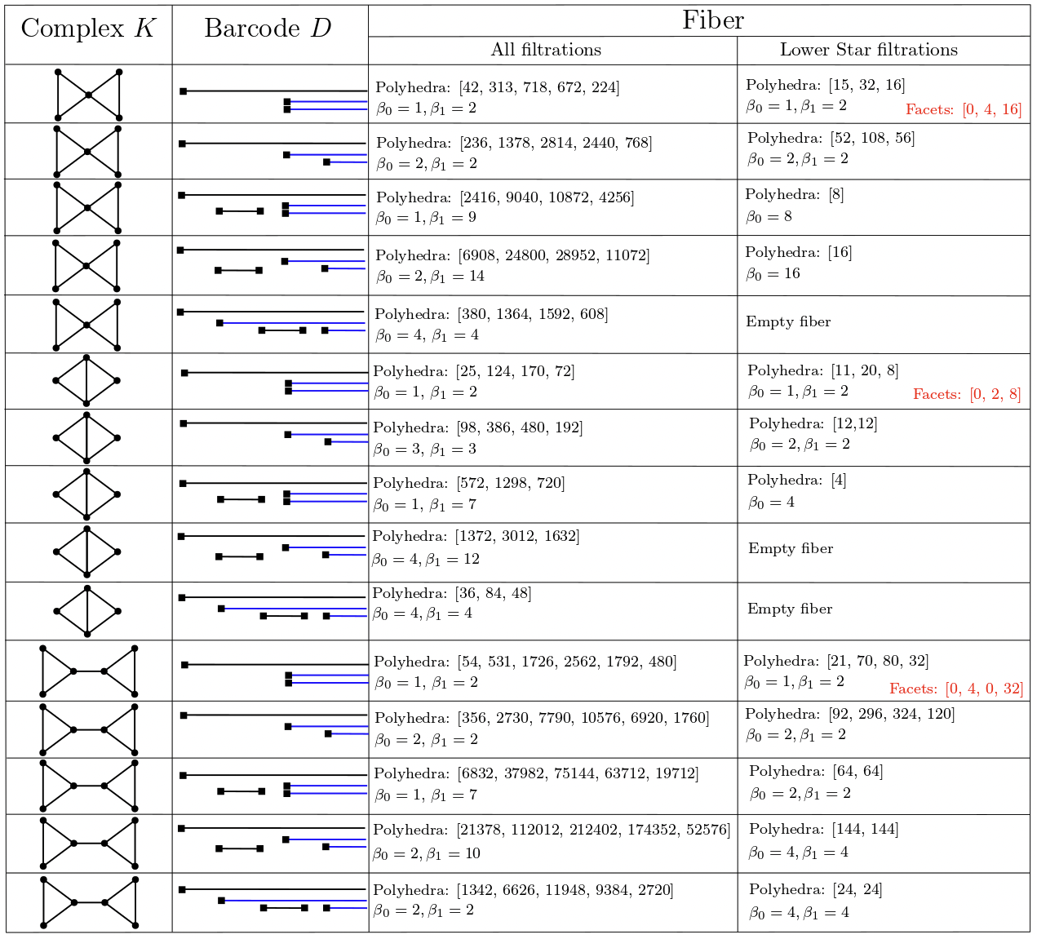Click the "Barcode D" column header
This screenshot has width=1037, height=939.
268,29
